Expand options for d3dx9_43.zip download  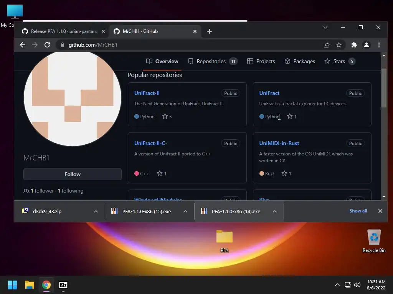(x=96, y=211)
